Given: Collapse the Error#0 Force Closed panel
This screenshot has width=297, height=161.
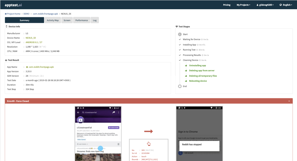Looking at the screenshot, I should point(289,101).
